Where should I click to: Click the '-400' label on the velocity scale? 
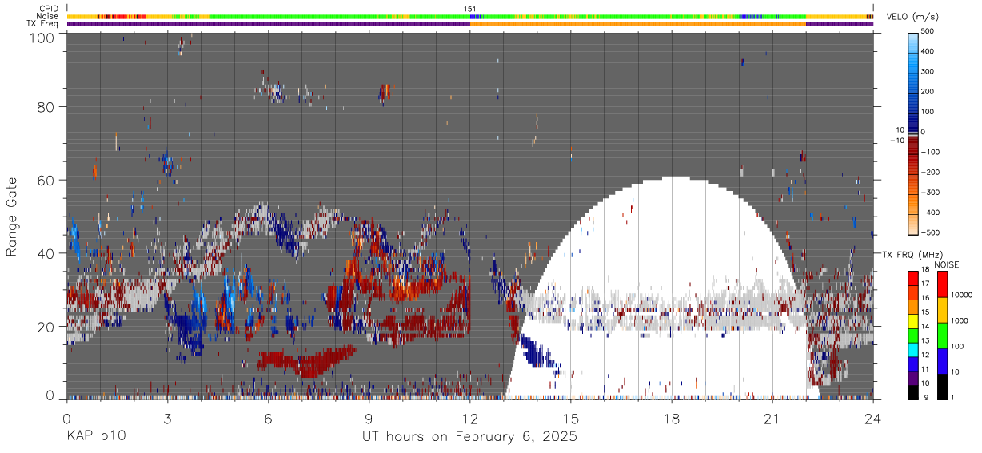[x=932, y=213]
